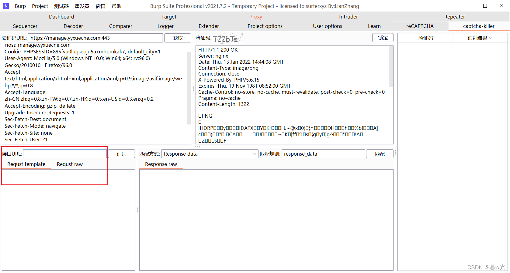Open the Logger tab
510x273 pixels.
coord(165,26)
